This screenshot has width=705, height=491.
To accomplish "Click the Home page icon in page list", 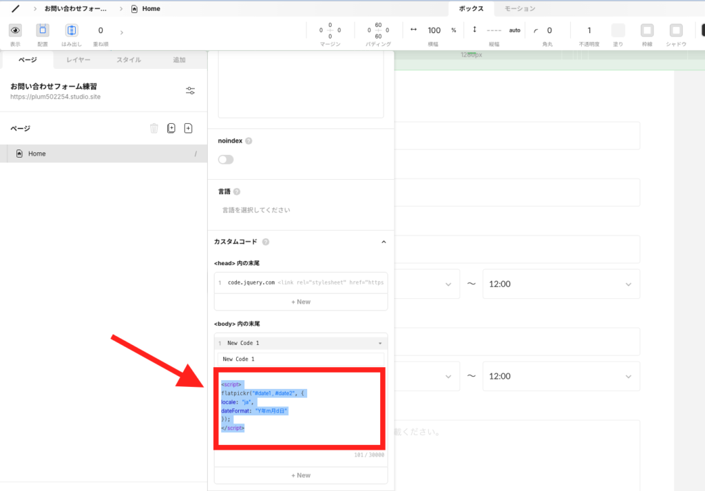I will coord(19,154).
